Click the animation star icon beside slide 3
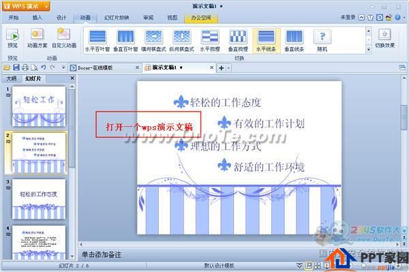Image resolution: width=409 pixels, height=272 pixels. [8, 187]
